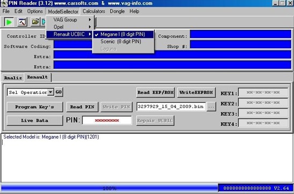Close the PIN Reader window
This screenshot has width=294, height=194.
coord(290,3)
